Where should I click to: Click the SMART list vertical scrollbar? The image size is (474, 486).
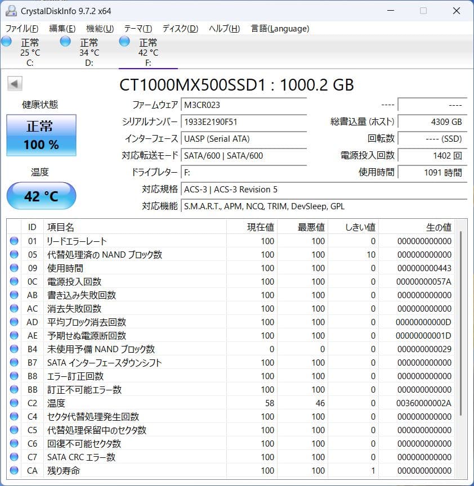461,322
